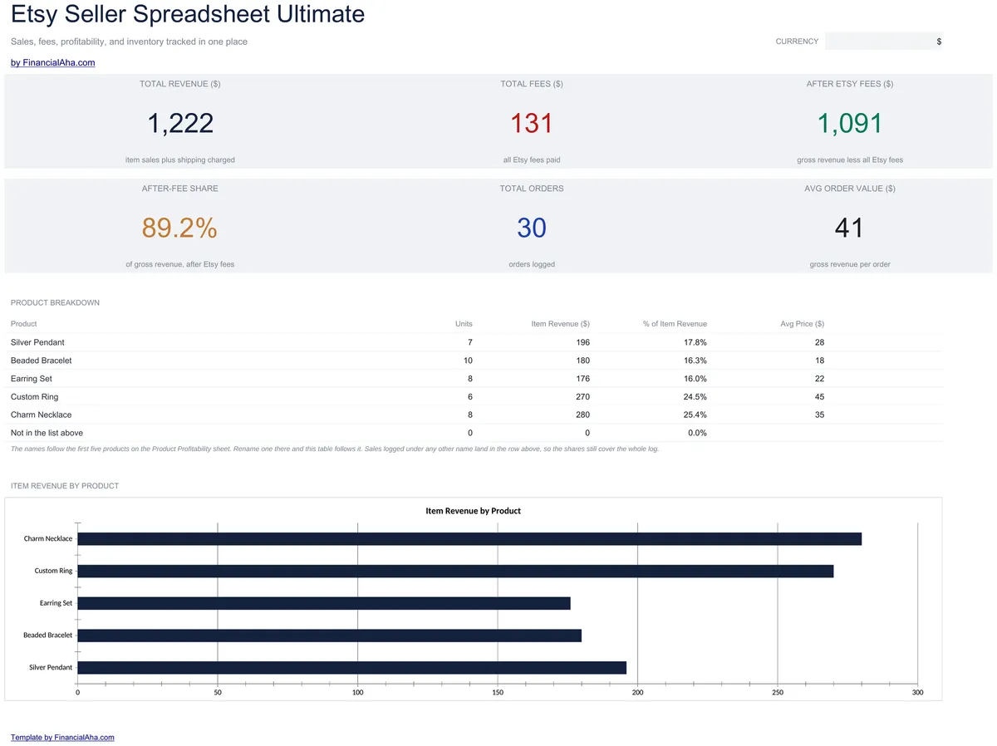The width and height of the screenshot is (997, 746).
Task: Click the Avg Order Value number 41
Action: pos(849,228)
